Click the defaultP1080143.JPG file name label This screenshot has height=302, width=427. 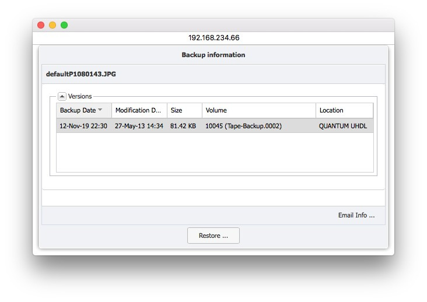point(81,74)
